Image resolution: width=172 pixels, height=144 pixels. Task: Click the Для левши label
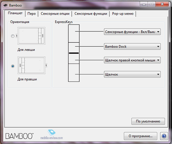[26, 50]
